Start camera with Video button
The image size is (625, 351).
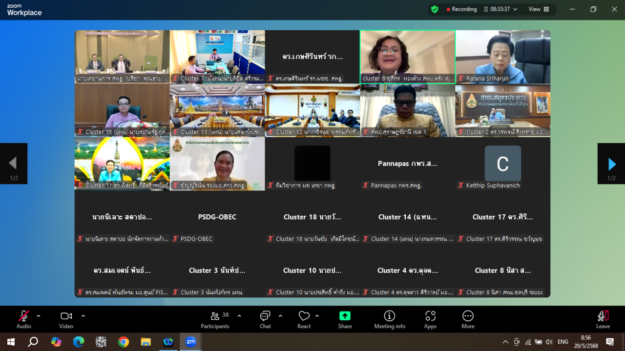tap(66, 319)
